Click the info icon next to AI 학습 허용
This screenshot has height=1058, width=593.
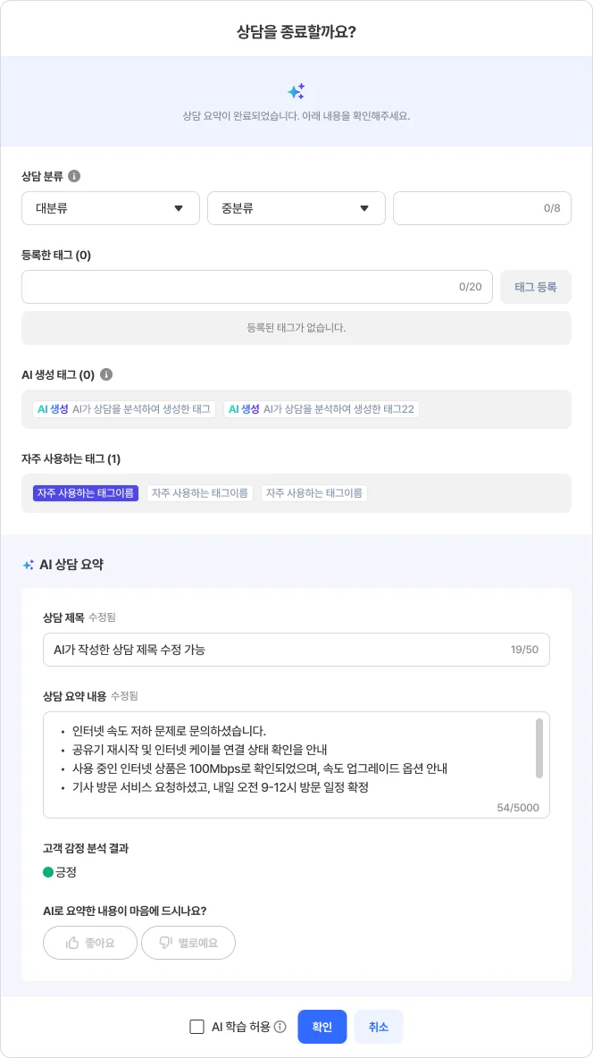[280, 1027]
